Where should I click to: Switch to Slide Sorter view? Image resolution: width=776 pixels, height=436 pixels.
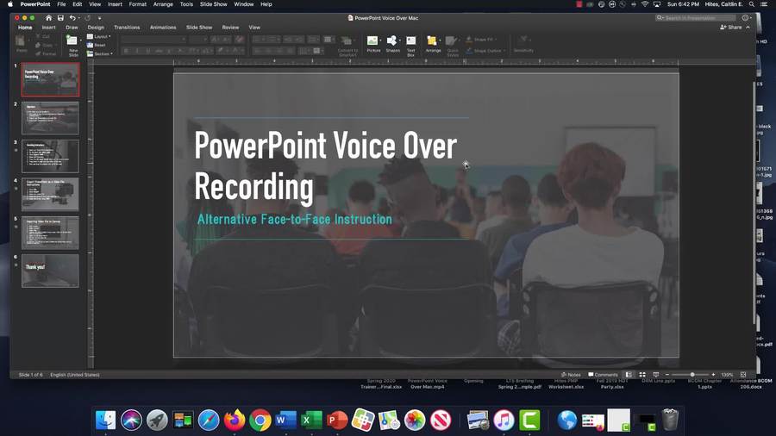[642, 375]
